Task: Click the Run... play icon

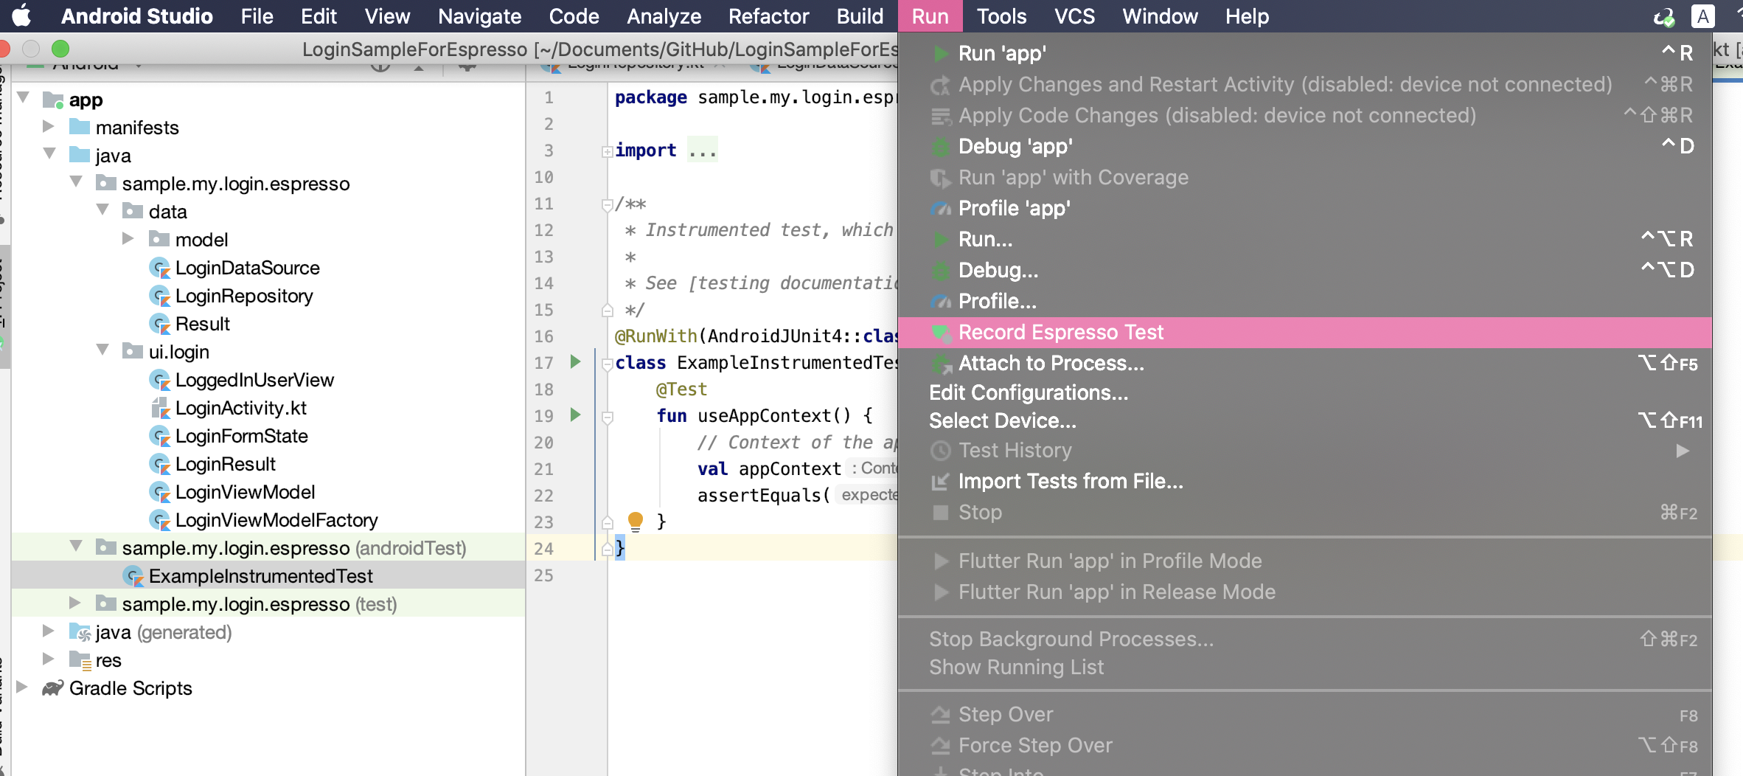Action: tap(941, 240)
